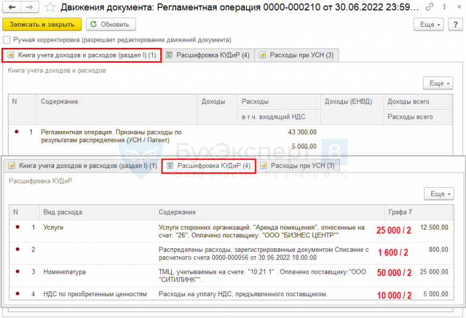The height and width of the screenshot is (318, 466).
Task: Click the Доходы column header
Action: [218, 109]
